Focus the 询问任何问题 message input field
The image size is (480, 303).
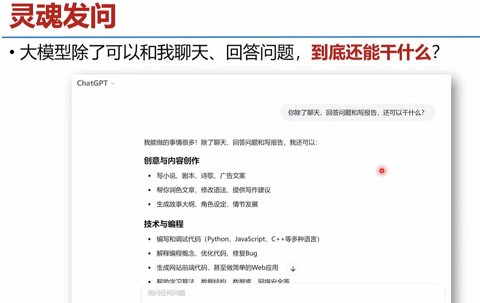[293, 293]
